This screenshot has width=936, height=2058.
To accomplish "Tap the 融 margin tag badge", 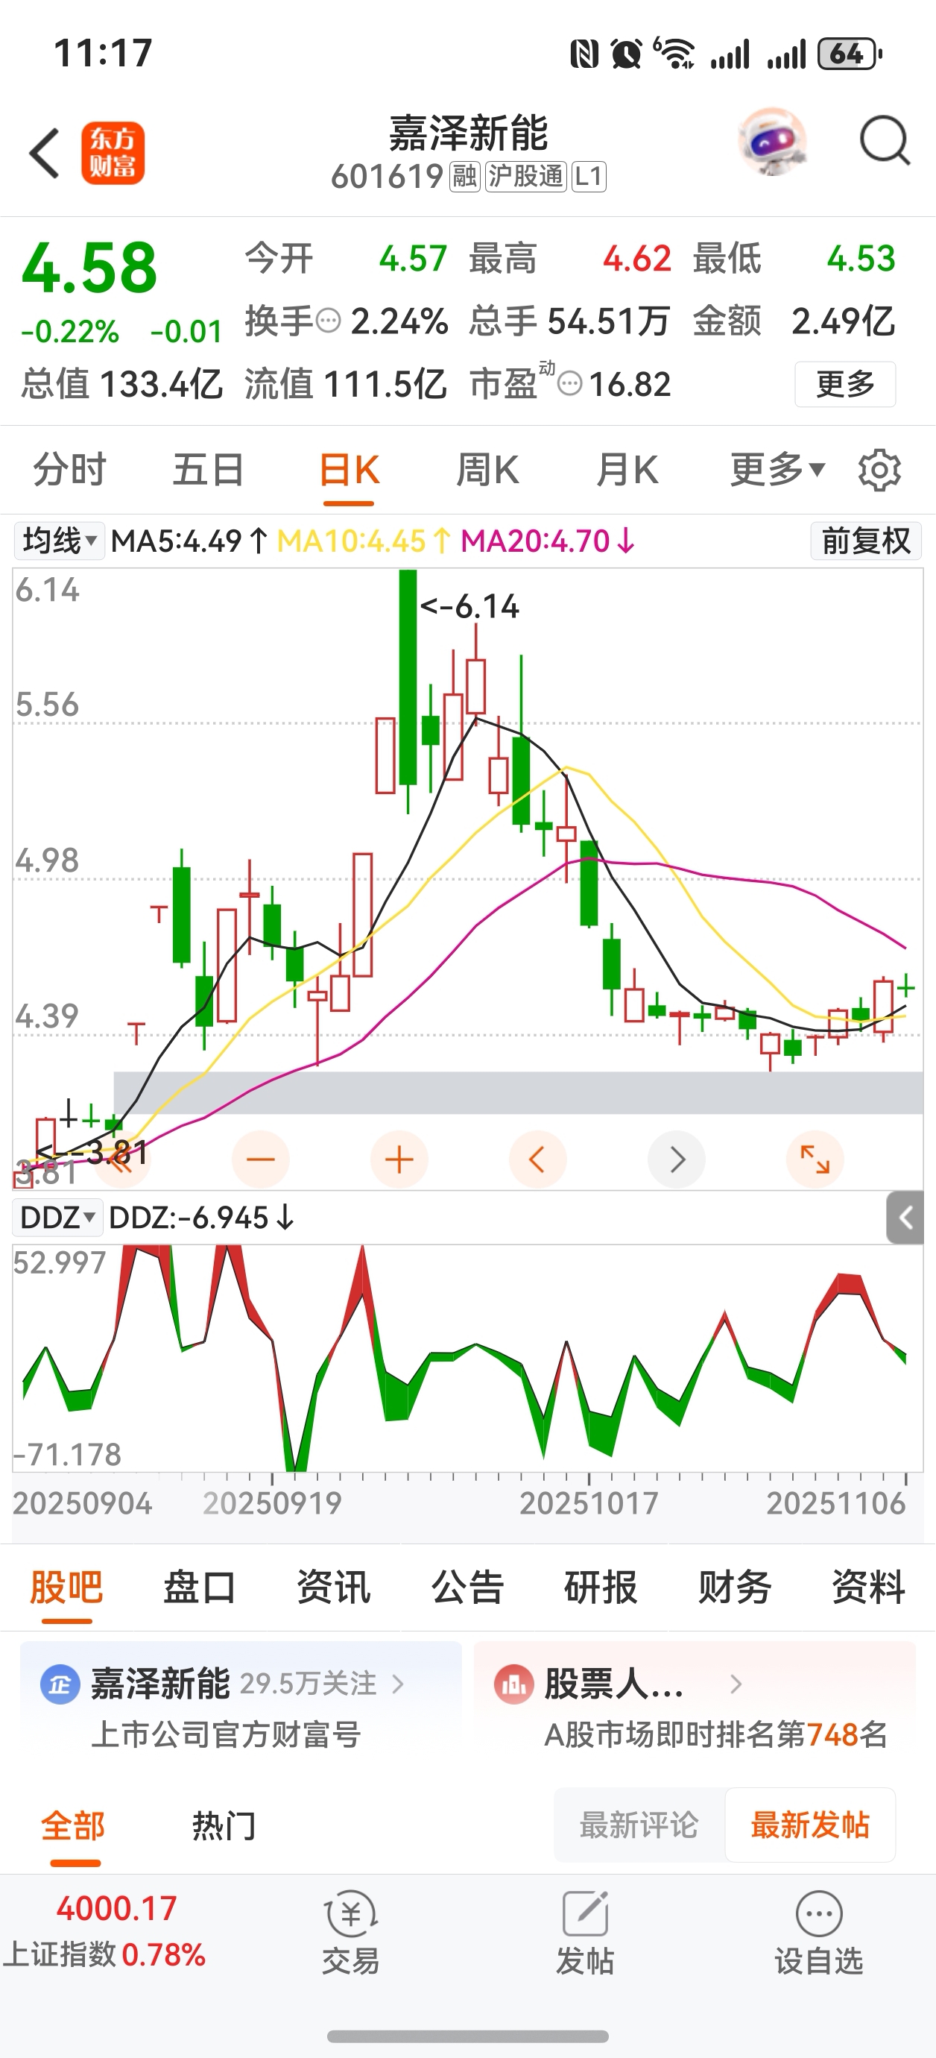I will point(465,177).
